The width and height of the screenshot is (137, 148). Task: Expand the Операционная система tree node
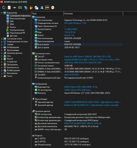tap(1, 41)
